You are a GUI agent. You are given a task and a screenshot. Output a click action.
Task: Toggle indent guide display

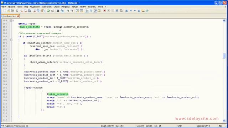(95, 11)
